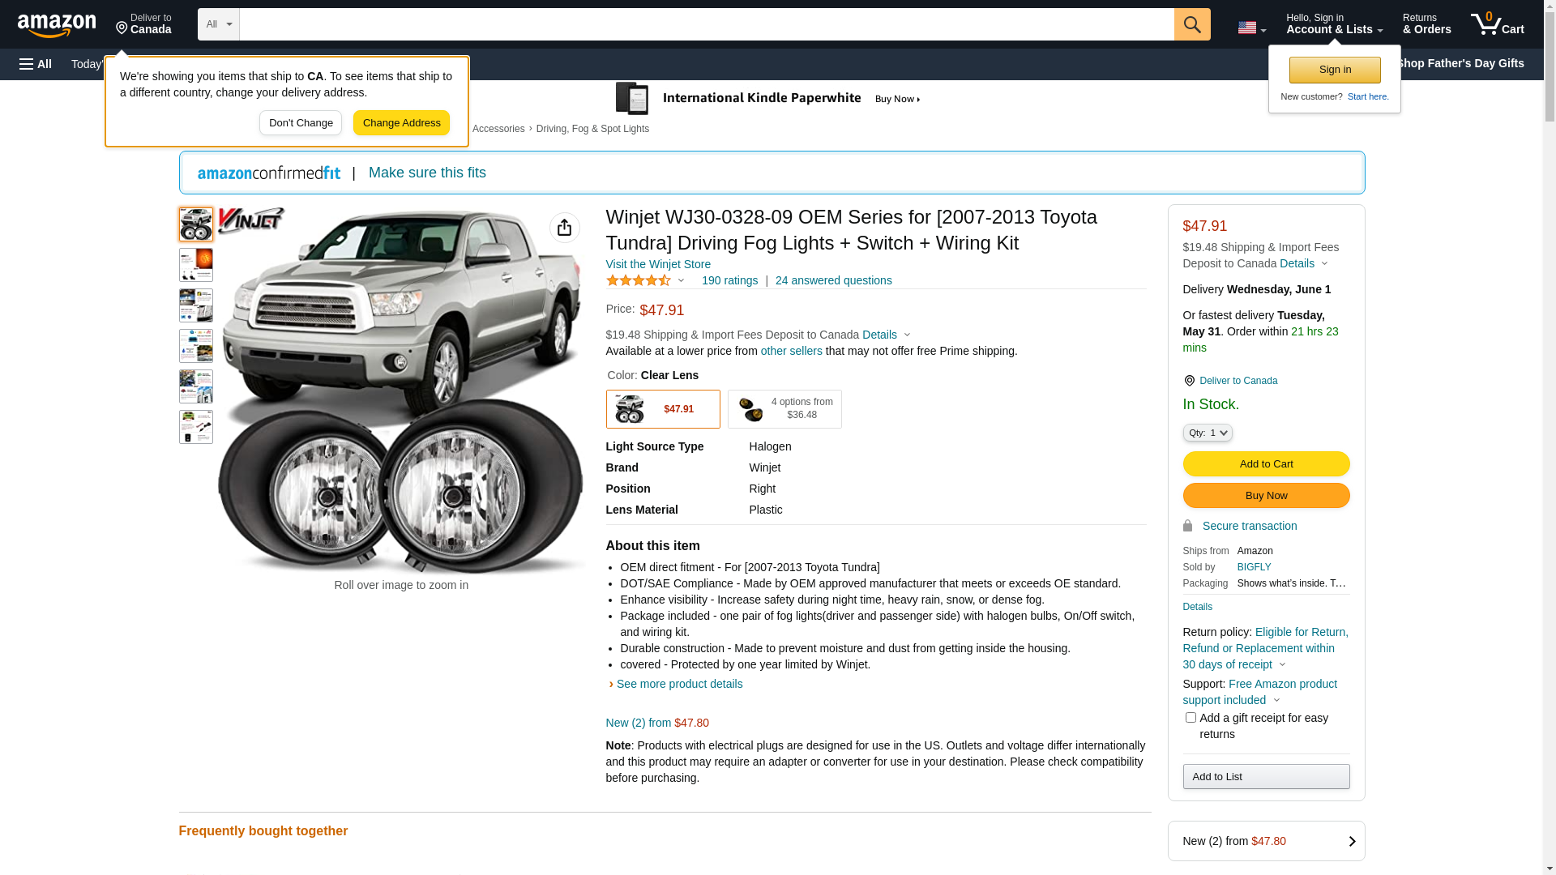Click inside the Amazon search field

point(705,24)
